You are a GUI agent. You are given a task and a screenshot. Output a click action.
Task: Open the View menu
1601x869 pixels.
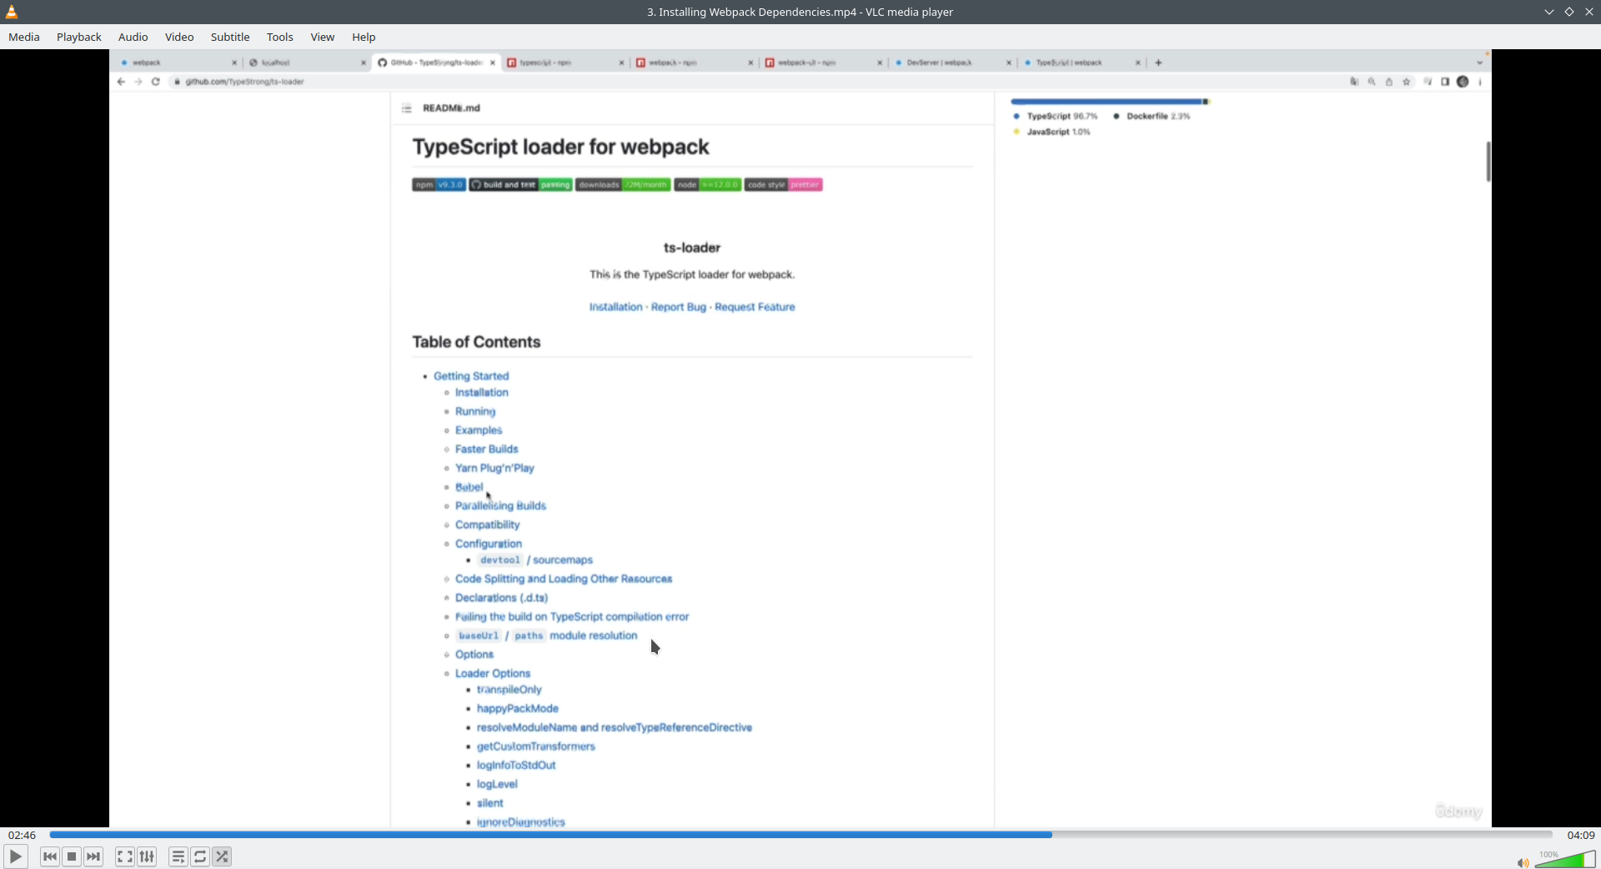coord(323,37)
